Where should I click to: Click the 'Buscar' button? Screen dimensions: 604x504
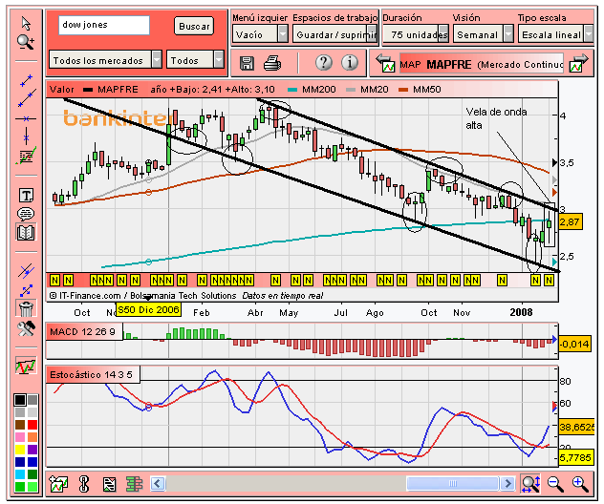[194, 26]
